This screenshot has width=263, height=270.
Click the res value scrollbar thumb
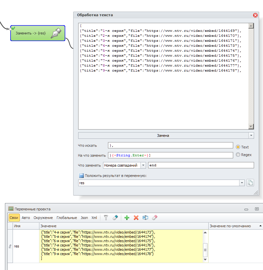click(205, 250)
